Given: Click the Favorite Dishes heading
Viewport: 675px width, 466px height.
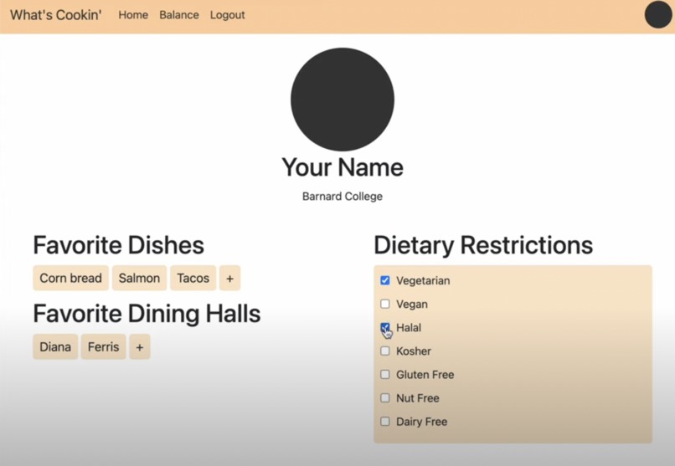Looking at the screenshot, I should (118, 245).
